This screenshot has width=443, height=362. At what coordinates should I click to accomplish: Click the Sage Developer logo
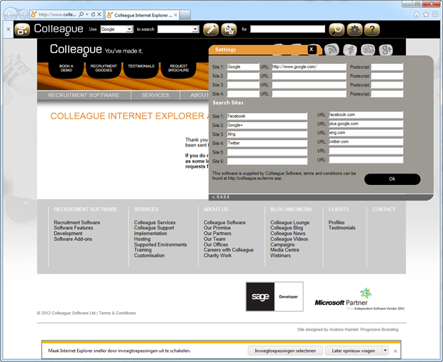point(274,296)
